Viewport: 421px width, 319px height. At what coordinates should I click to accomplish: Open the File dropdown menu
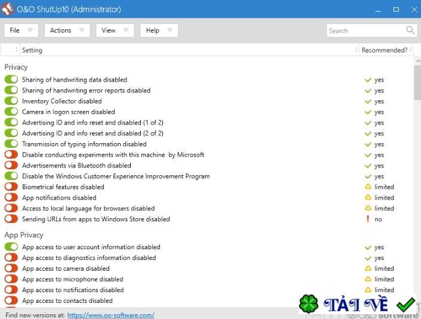coord(21,30)
